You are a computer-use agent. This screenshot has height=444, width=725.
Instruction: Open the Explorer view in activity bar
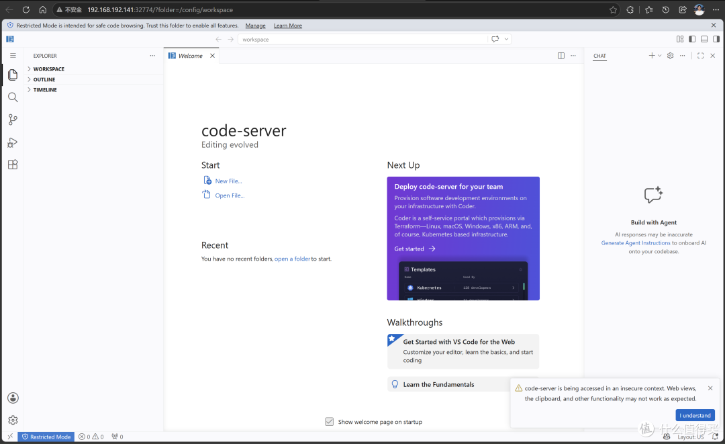(x=13, y=75)
